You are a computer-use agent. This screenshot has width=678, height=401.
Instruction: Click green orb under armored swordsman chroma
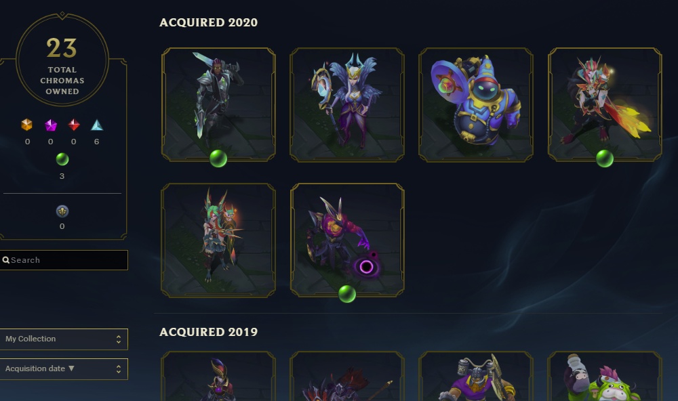click(218, 159)
